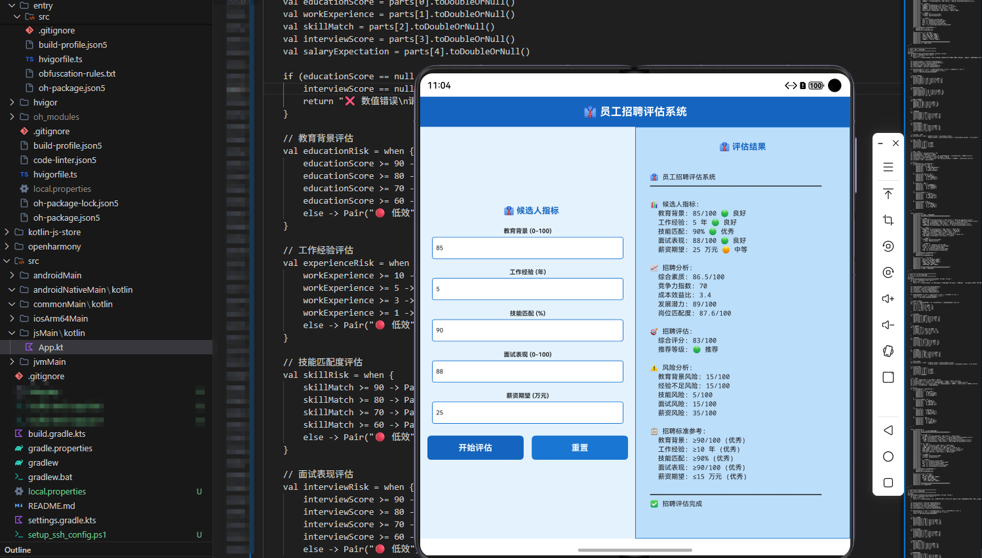Screen dimensions: 982x558
Task: Click the TS icon beside entry hvigorfile.ts
Action: [29, 59]
